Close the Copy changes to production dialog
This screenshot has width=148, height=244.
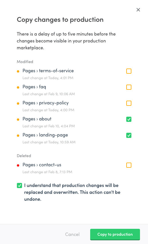[138, 10]
